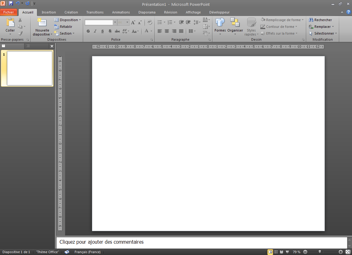352x255 pixels.
Task: Click the Rechercher binoculars icon
Action: click(311, 20)
